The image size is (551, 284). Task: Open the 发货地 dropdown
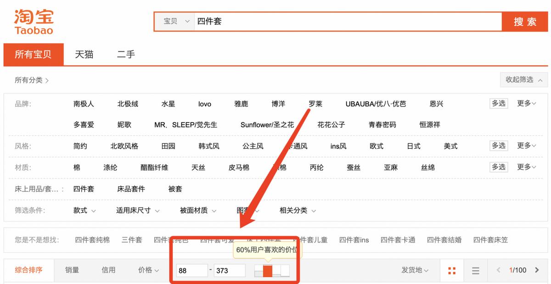click(x=415, y=270)
